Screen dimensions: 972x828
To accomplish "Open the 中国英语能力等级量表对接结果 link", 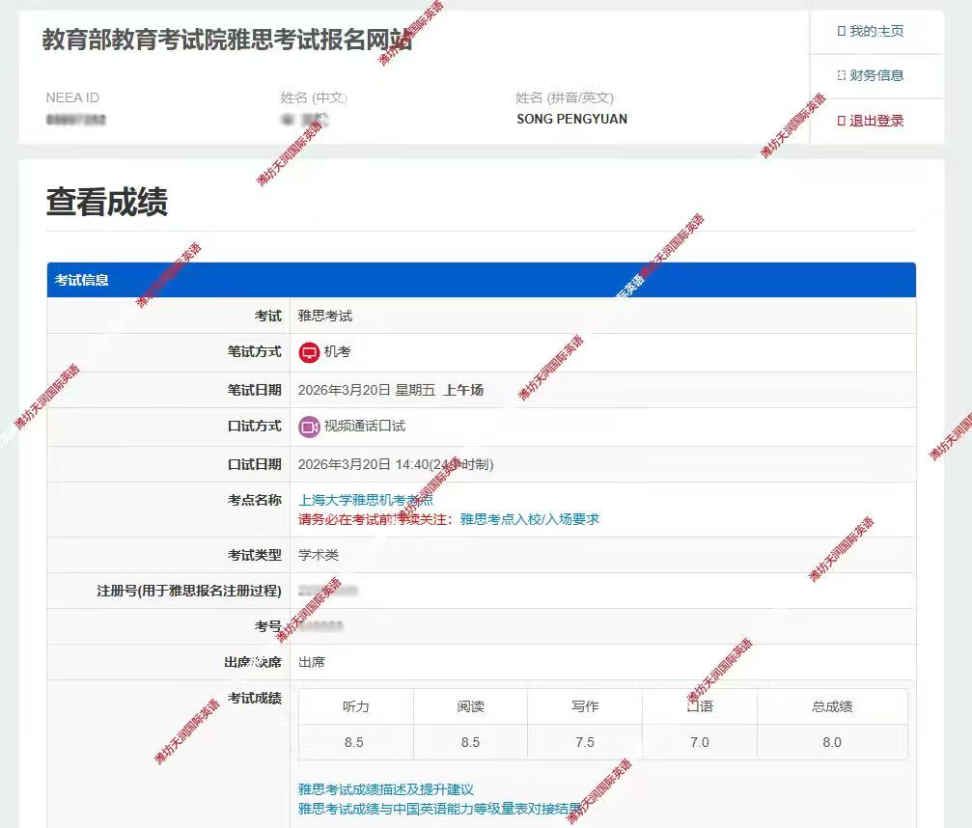I will (440, 809).
